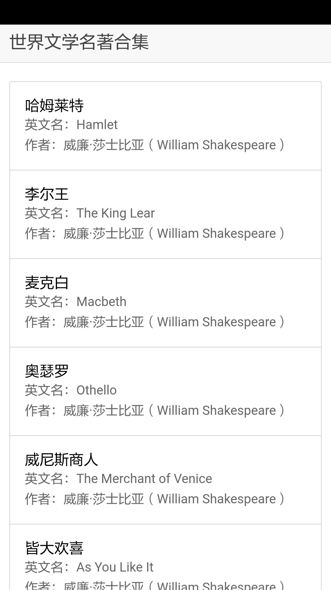Tap the English name "Hamlet"
Viewport: 331px width, 590px height.
[x=97, y=125]
